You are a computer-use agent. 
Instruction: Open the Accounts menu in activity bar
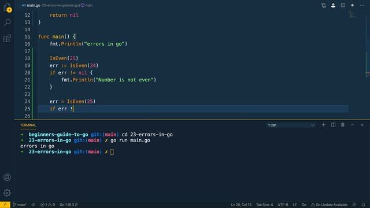pos(7,177)
